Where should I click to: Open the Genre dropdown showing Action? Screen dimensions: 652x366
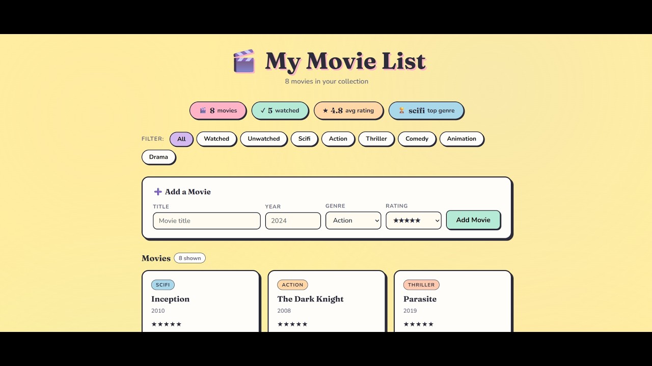click(x=353, y=221)
